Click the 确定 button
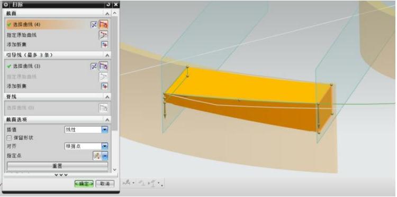Viewport: 397px width, 197px height. (x=84, y=184)
